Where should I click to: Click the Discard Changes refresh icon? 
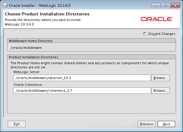click(145, 34)
